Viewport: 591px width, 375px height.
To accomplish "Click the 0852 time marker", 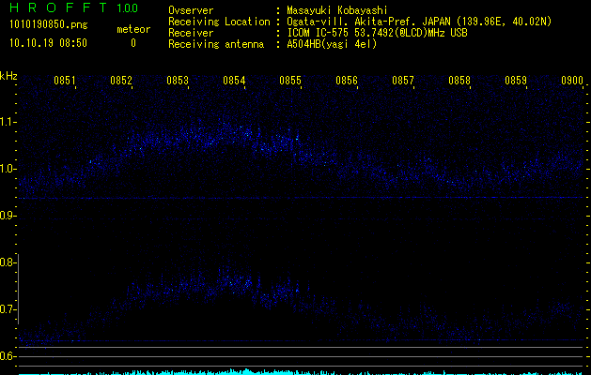I will 121,81.
